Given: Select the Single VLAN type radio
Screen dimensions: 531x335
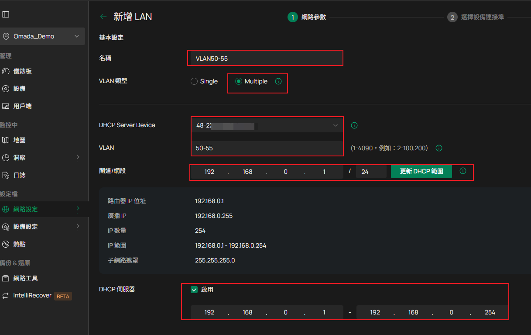Looking at the screenshot, I should [194, 81].
